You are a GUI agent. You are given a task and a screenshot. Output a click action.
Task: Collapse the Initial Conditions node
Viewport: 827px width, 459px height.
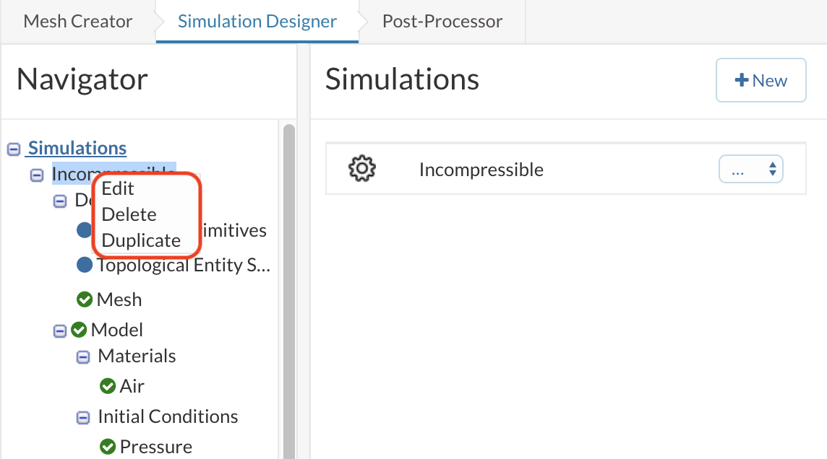point(83,417)
